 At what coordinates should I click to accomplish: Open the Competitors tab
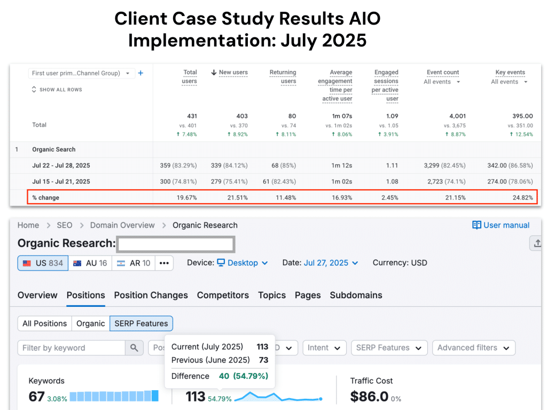click(223, 295)
